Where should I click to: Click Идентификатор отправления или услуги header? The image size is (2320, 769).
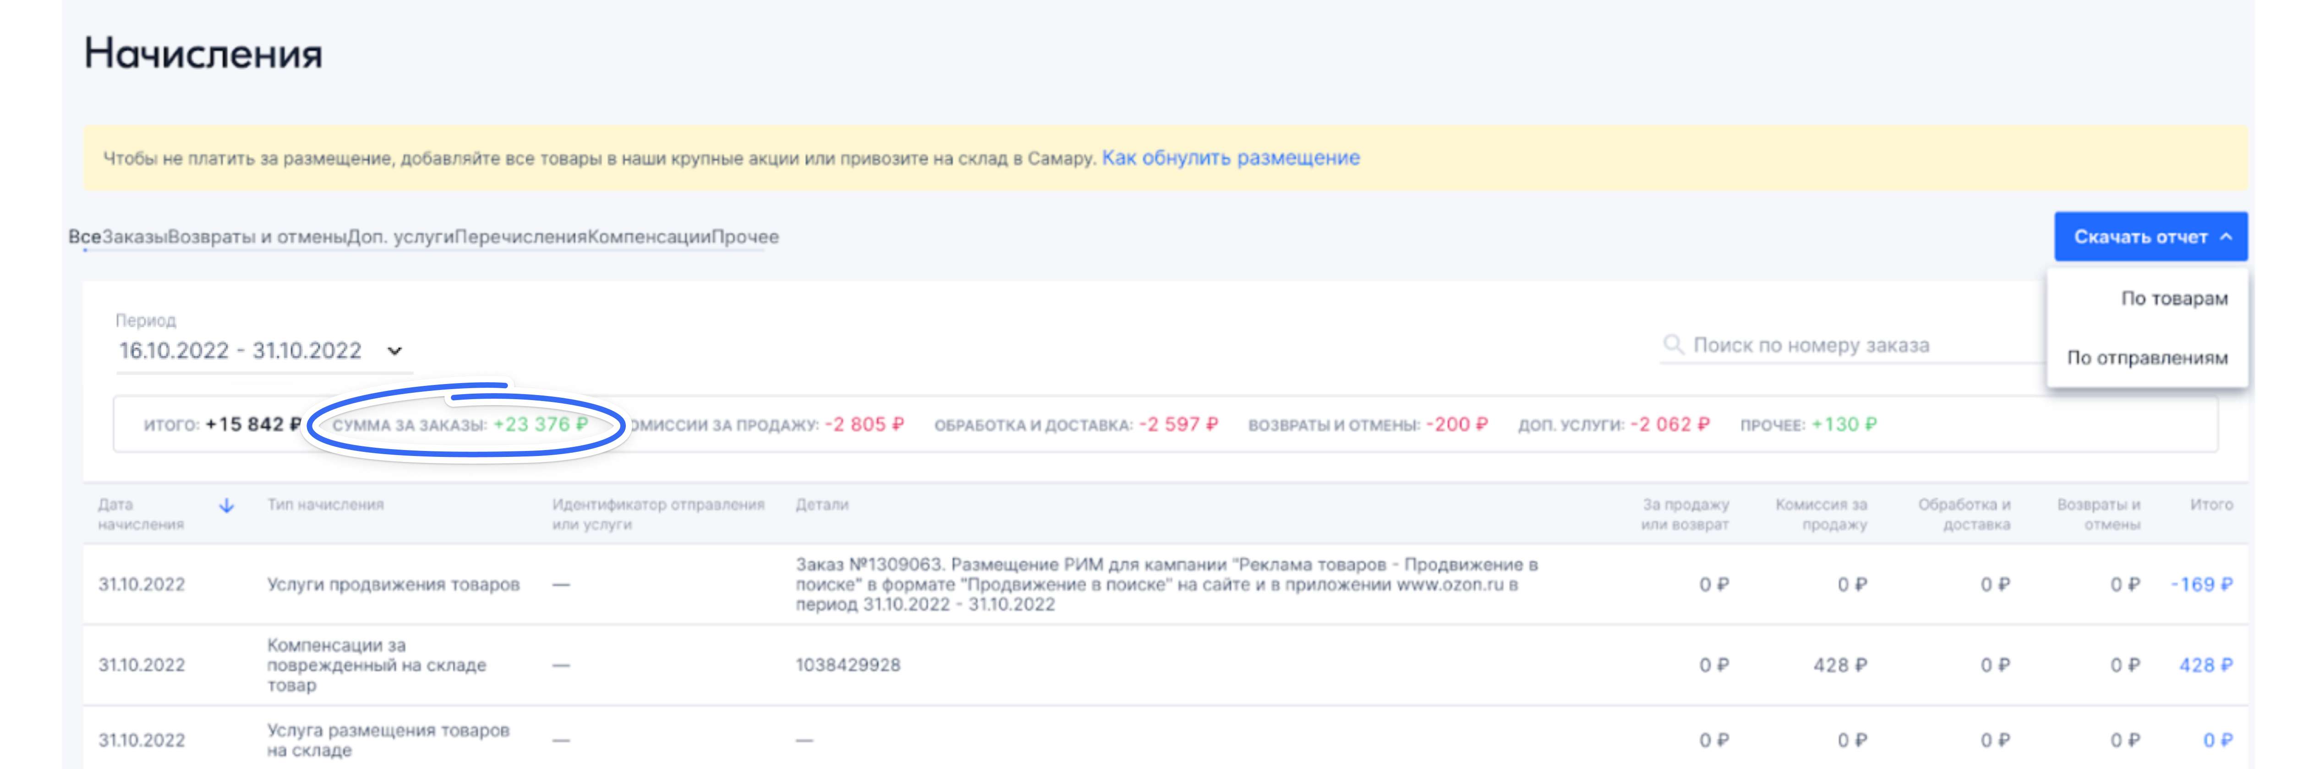tap(658, 514)
